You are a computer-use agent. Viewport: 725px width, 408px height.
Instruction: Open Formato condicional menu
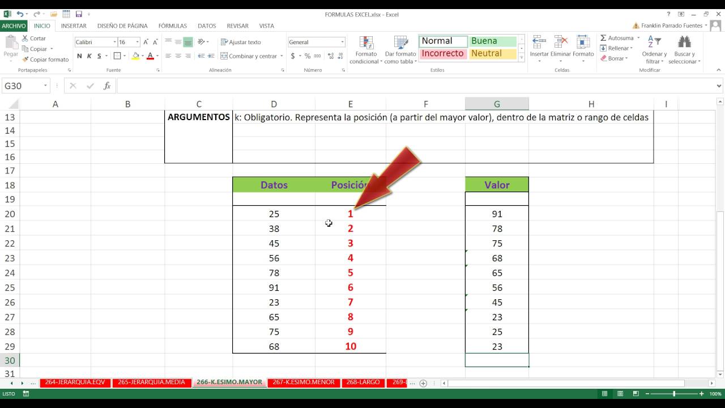(x=366, y=50)
